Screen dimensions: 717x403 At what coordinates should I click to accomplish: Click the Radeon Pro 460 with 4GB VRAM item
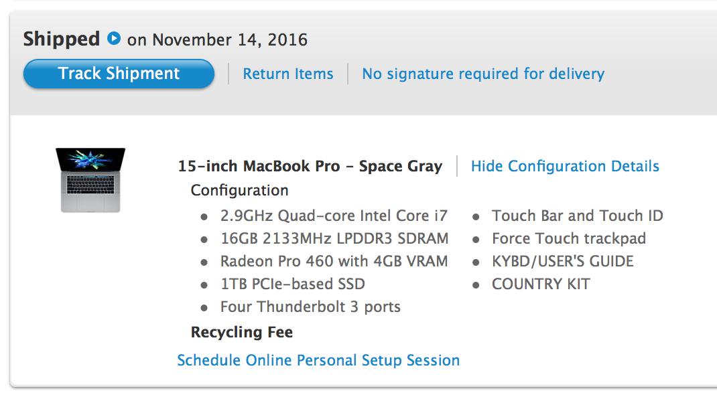[x=334, y=261]
